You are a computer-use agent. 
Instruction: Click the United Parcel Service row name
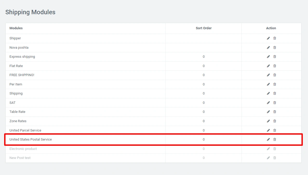coord(25,130)
